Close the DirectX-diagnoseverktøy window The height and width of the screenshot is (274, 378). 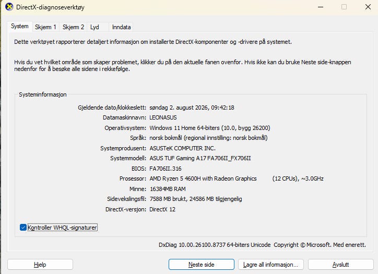tap(368, 7)
